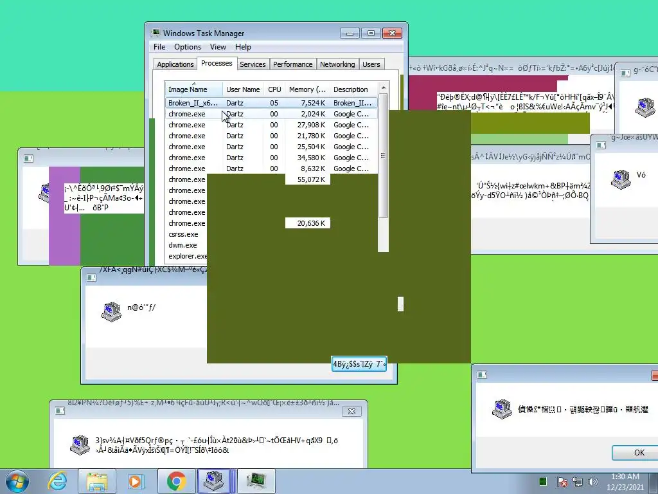Screen dimensions: 658x494
Task: Click the Task Manager title bar icon
Action: (156, 33)
